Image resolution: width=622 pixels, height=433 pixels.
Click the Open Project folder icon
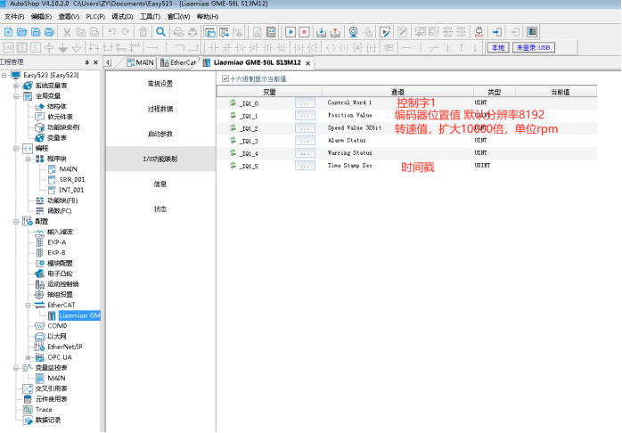coord(22,32)
